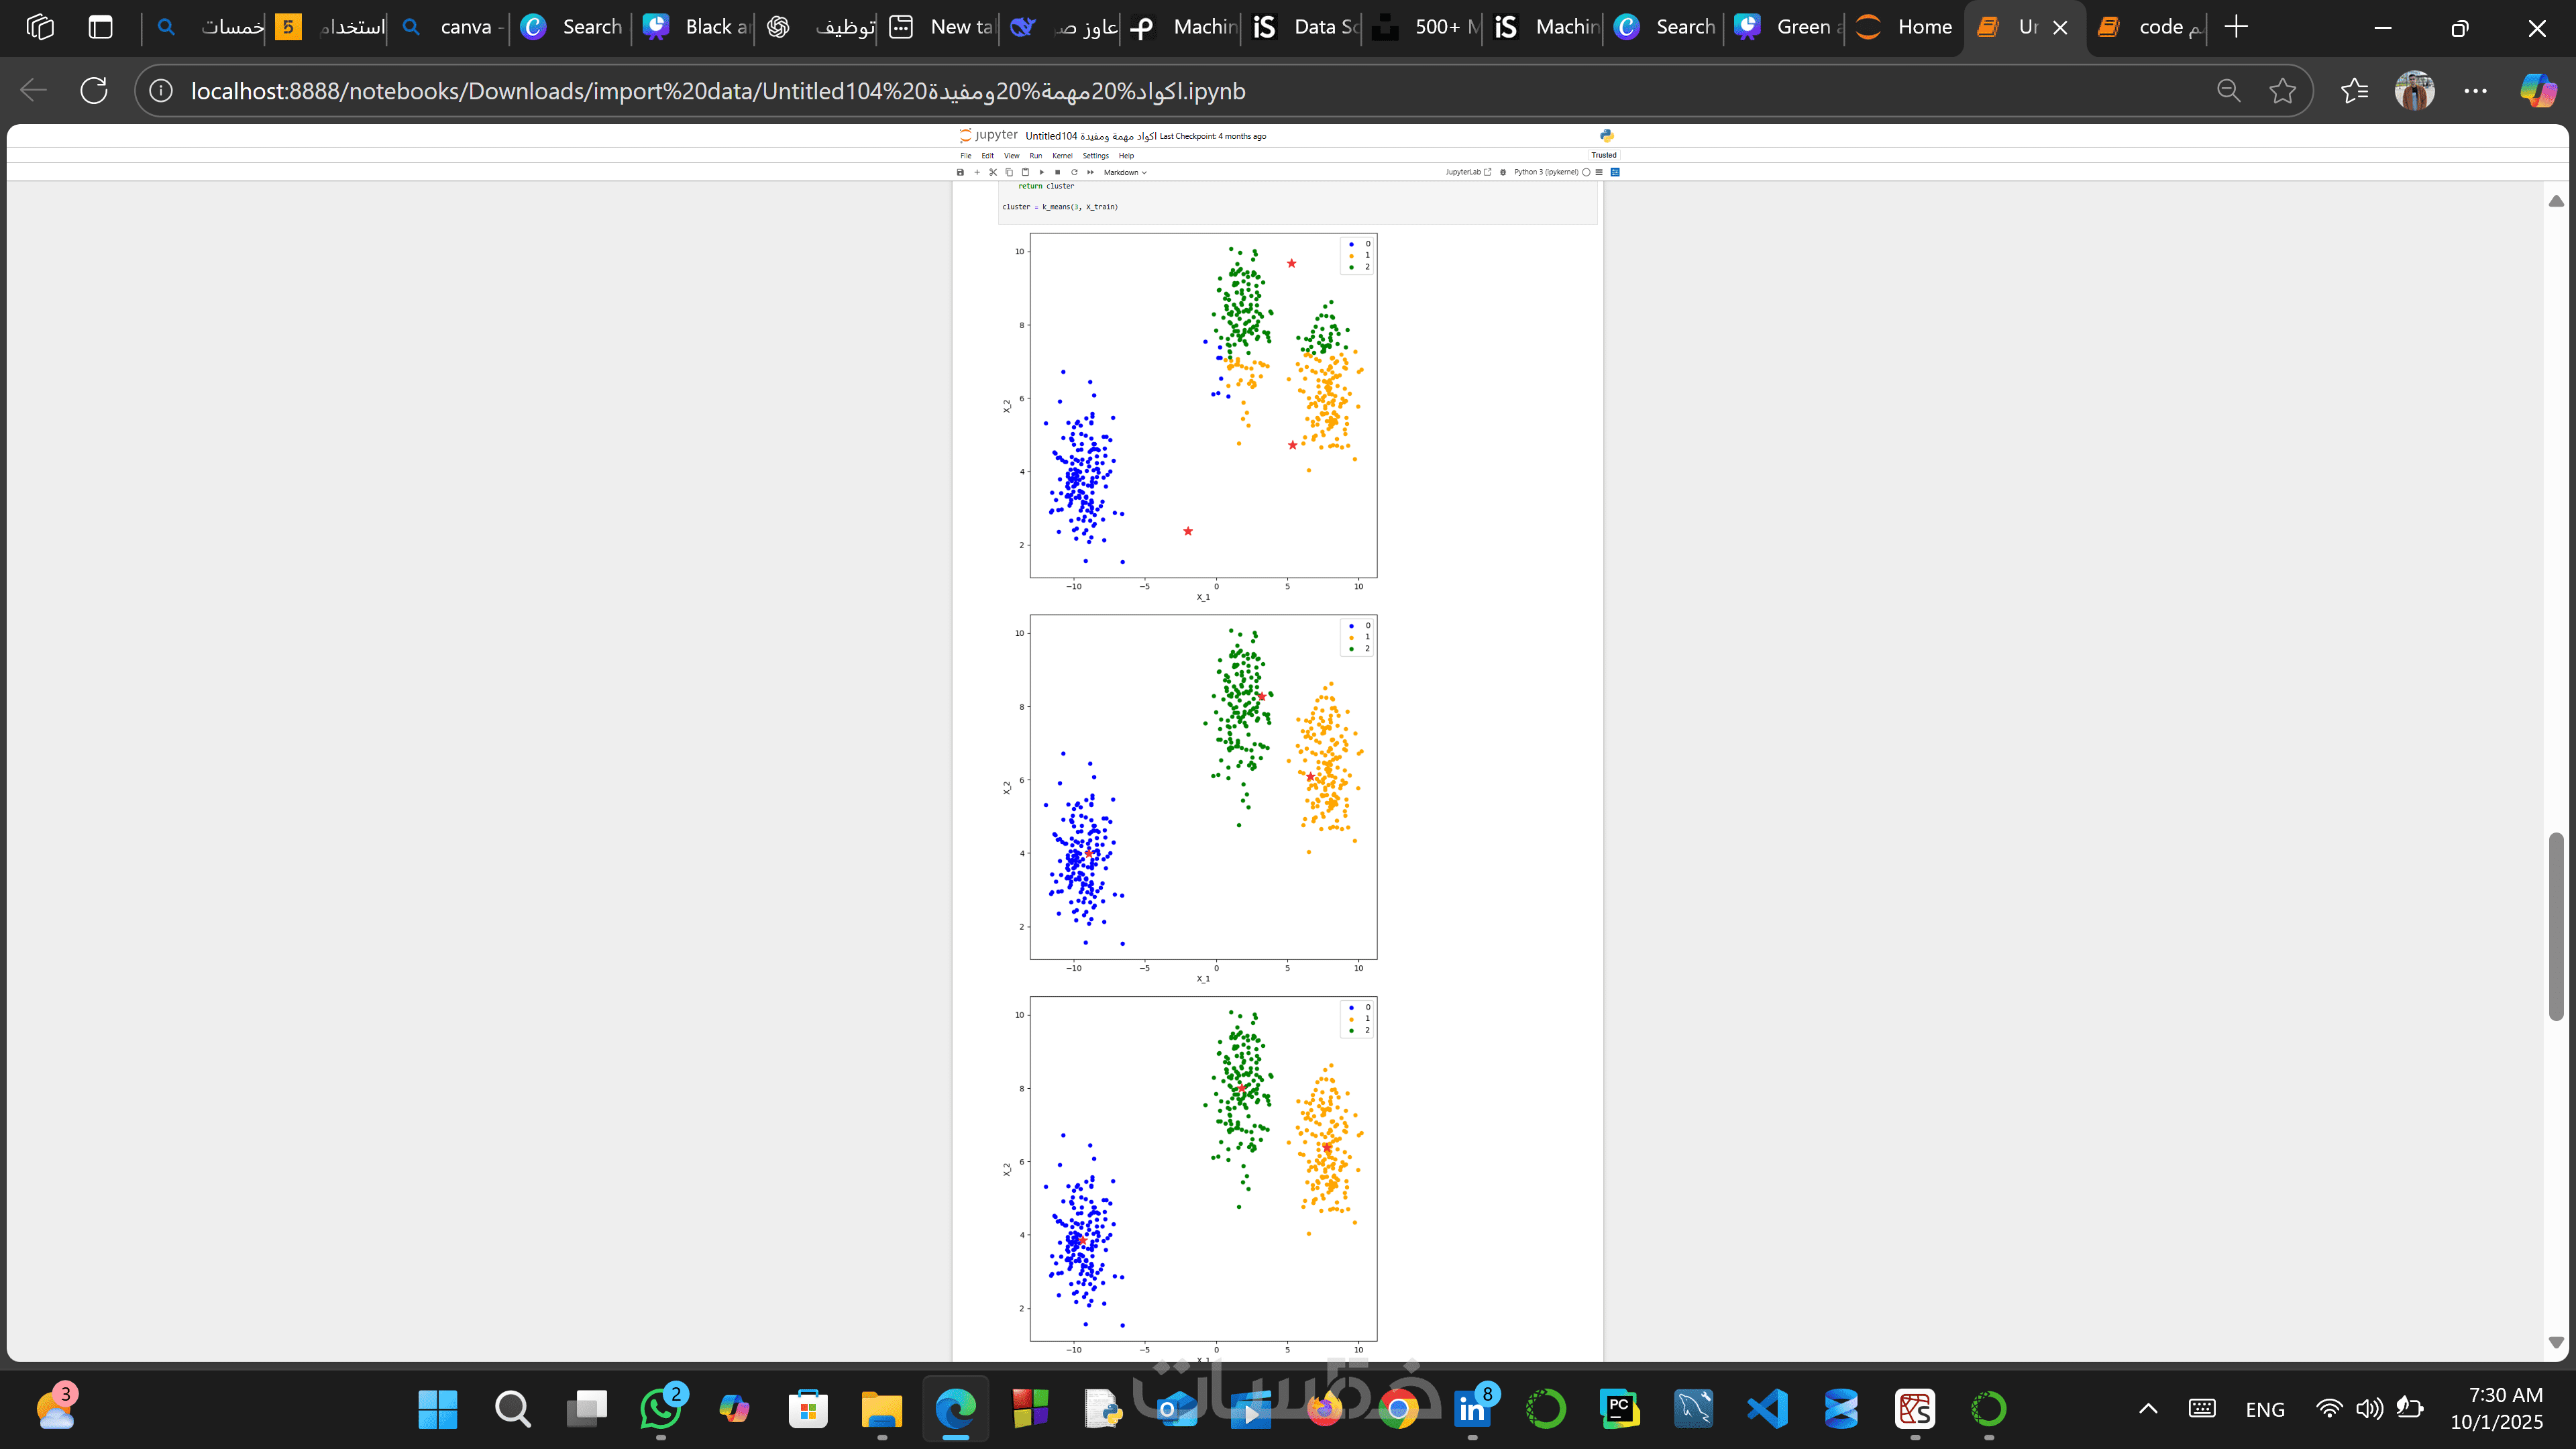Toggle the table of contents lines icon
This screenshot has height=1449, width=2576.
point(1599,172)
